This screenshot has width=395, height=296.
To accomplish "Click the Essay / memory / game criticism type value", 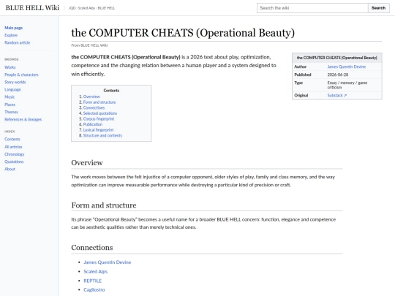I will (347, 85).
